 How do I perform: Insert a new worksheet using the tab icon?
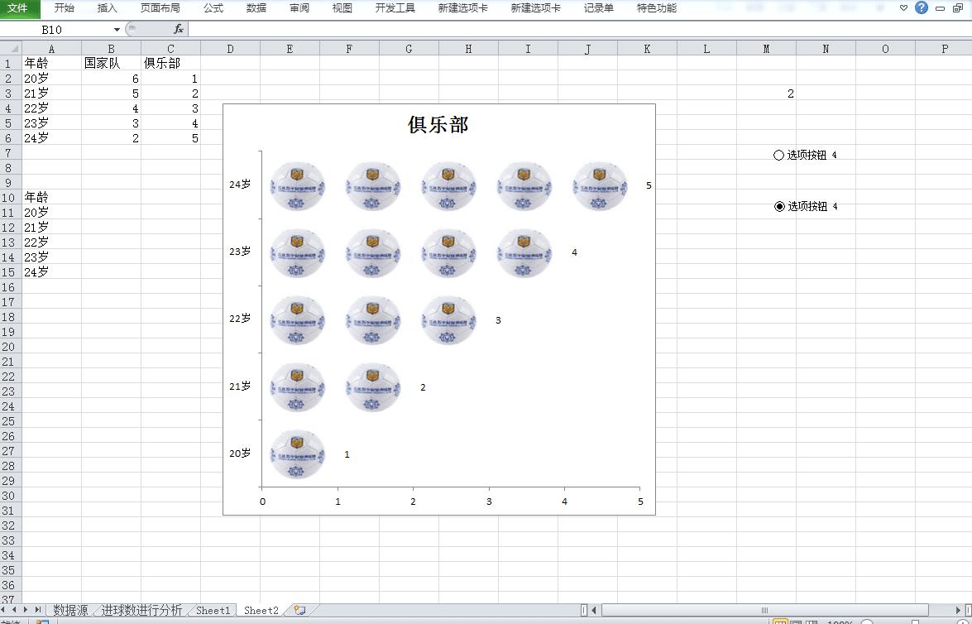coord(301,610)
